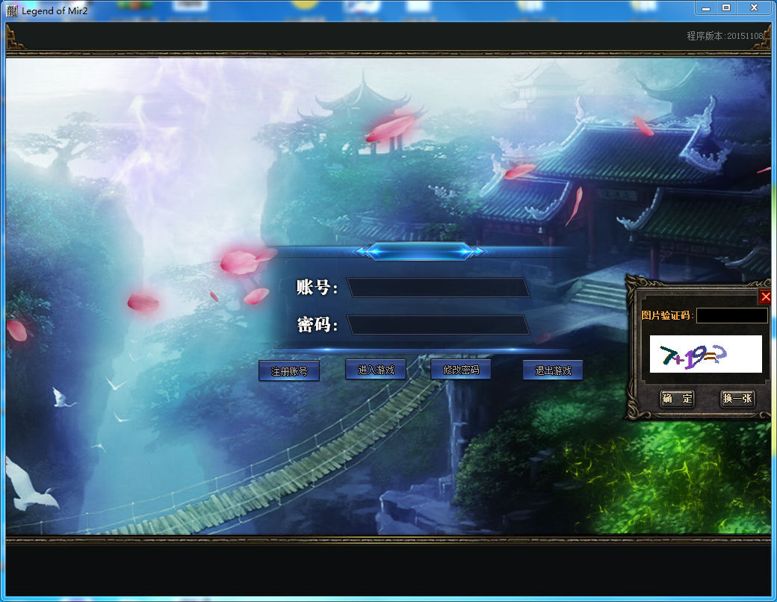This screenshot has width=777, height=602.
Task: Click the Legend of Mir2 title bar icon
Action: tap(12, 11)
